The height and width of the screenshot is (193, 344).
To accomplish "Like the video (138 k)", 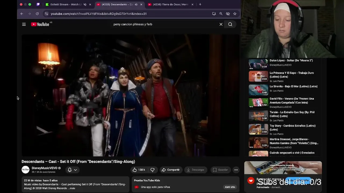I will tap(139, 170).
